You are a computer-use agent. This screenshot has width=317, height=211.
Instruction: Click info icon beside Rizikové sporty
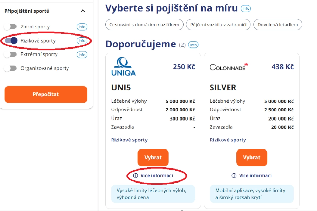[82, 40]
